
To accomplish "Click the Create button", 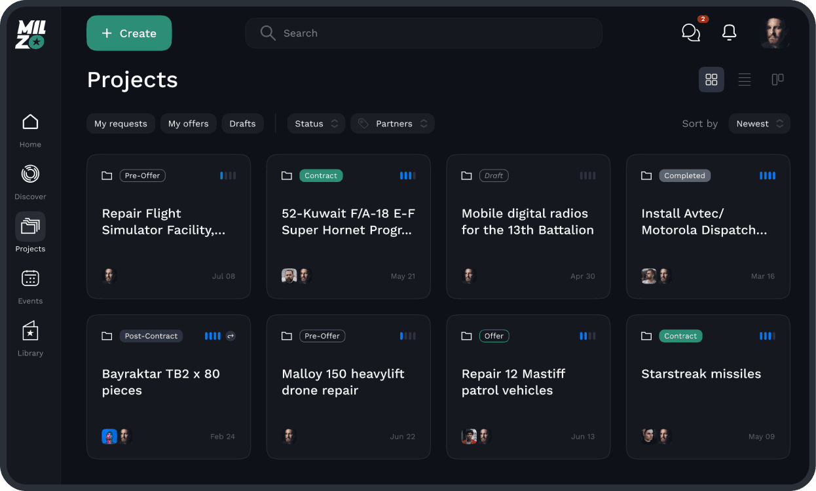I will (129, 33).
